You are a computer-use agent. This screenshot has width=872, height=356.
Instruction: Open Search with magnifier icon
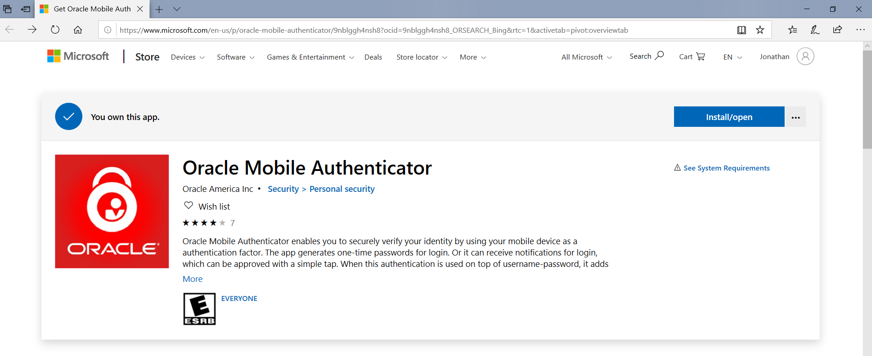click(646, 56)
